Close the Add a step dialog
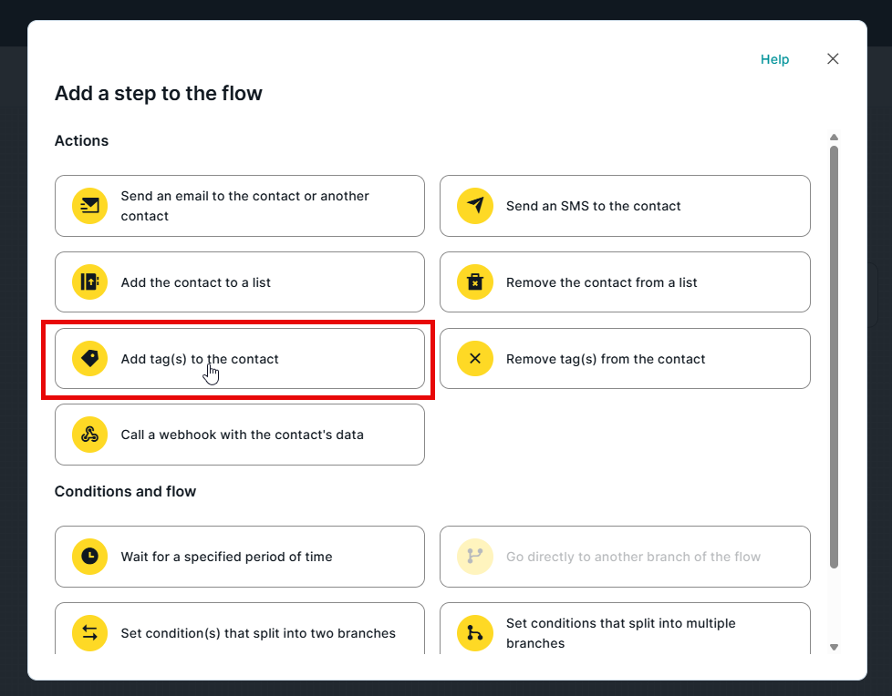Viewport: 892px width, 696px height. click(833, 59)
